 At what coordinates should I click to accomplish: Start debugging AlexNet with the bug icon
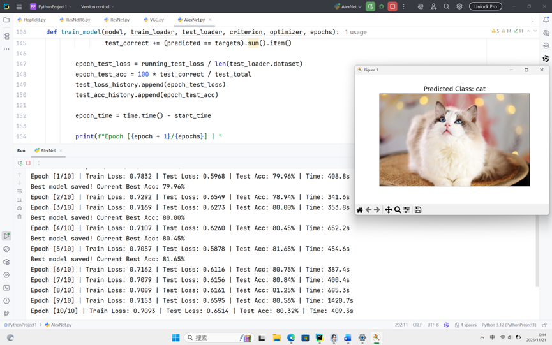click(381, 6)
